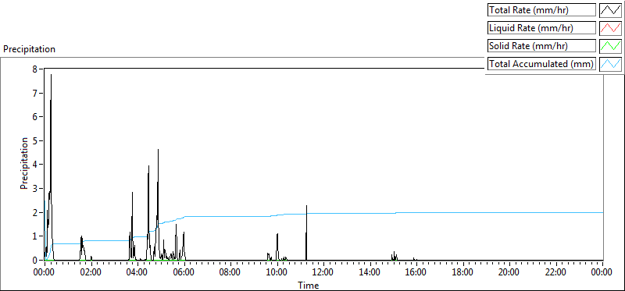Click the Precipitation chart title
This screenshot has width=625, height=291.
29,49
